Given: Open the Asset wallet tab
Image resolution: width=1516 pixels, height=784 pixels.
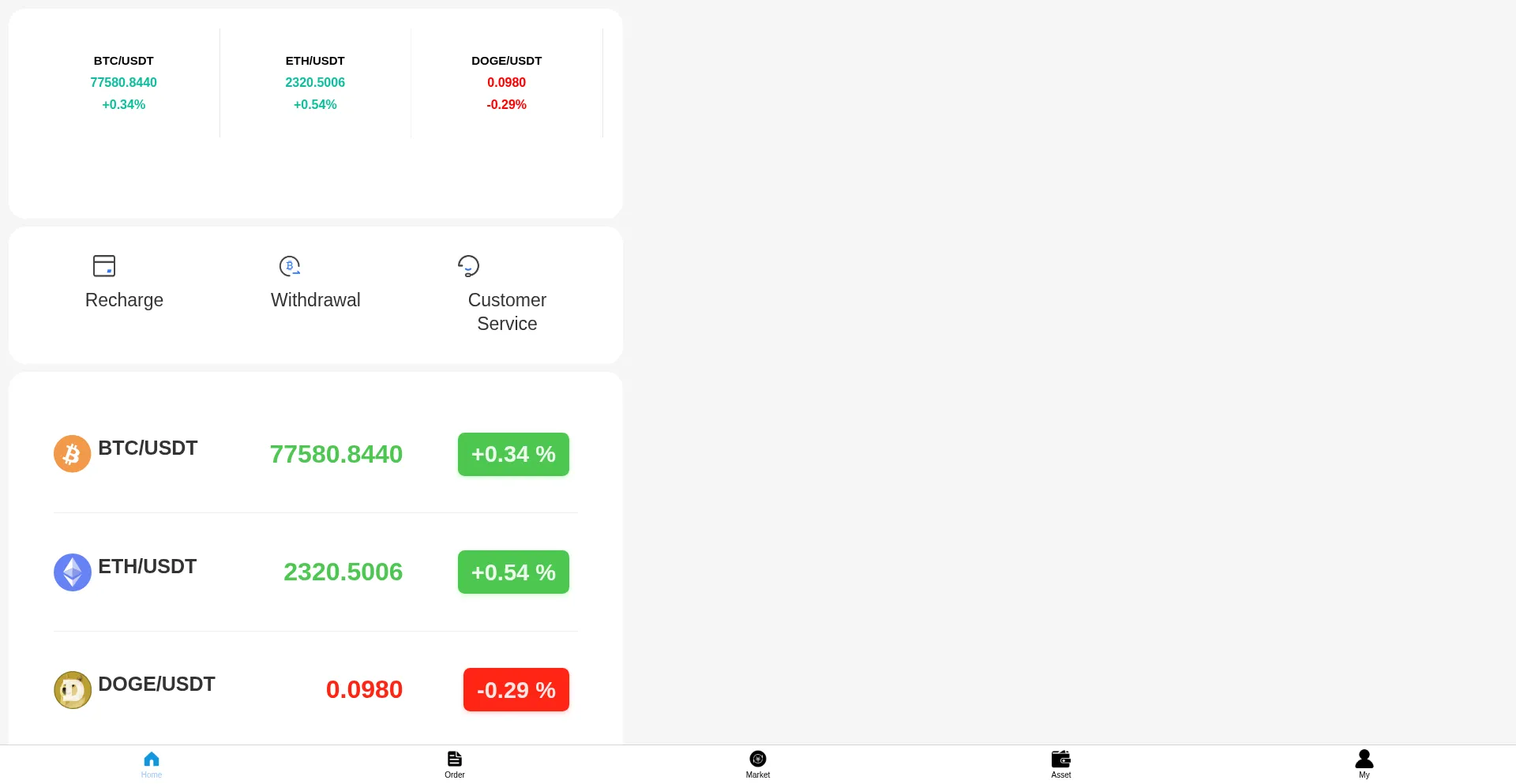Looking at the screenshot, I should coord(1061,764).
